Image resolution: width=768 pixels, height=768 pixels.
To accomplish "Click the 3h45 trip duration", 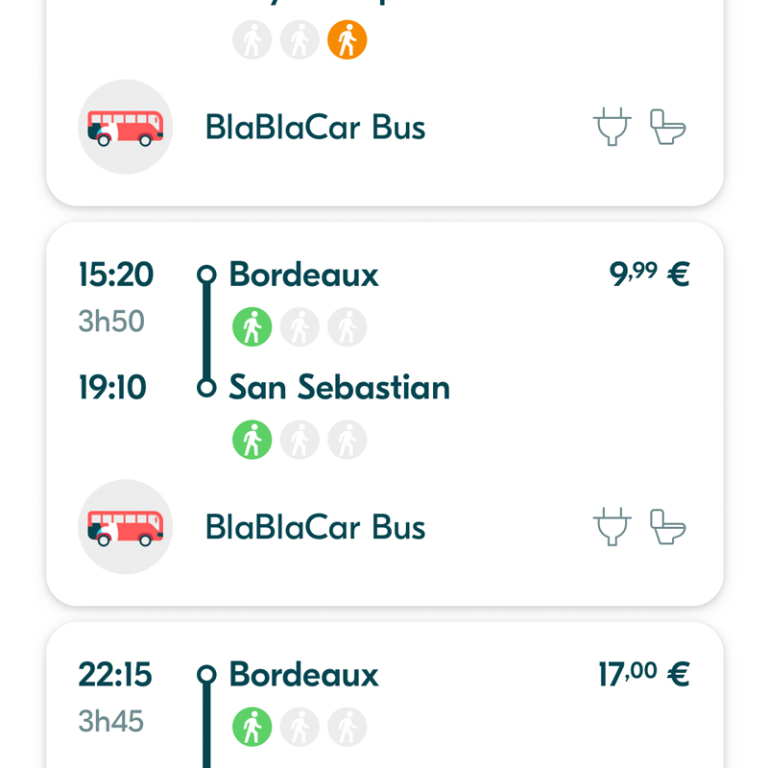I will (111, 721).
